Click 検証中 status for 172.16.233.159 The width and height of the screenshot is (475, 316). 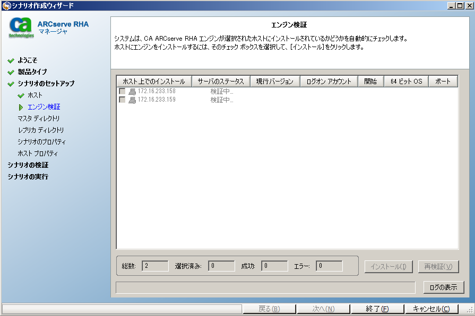[222, 100]
